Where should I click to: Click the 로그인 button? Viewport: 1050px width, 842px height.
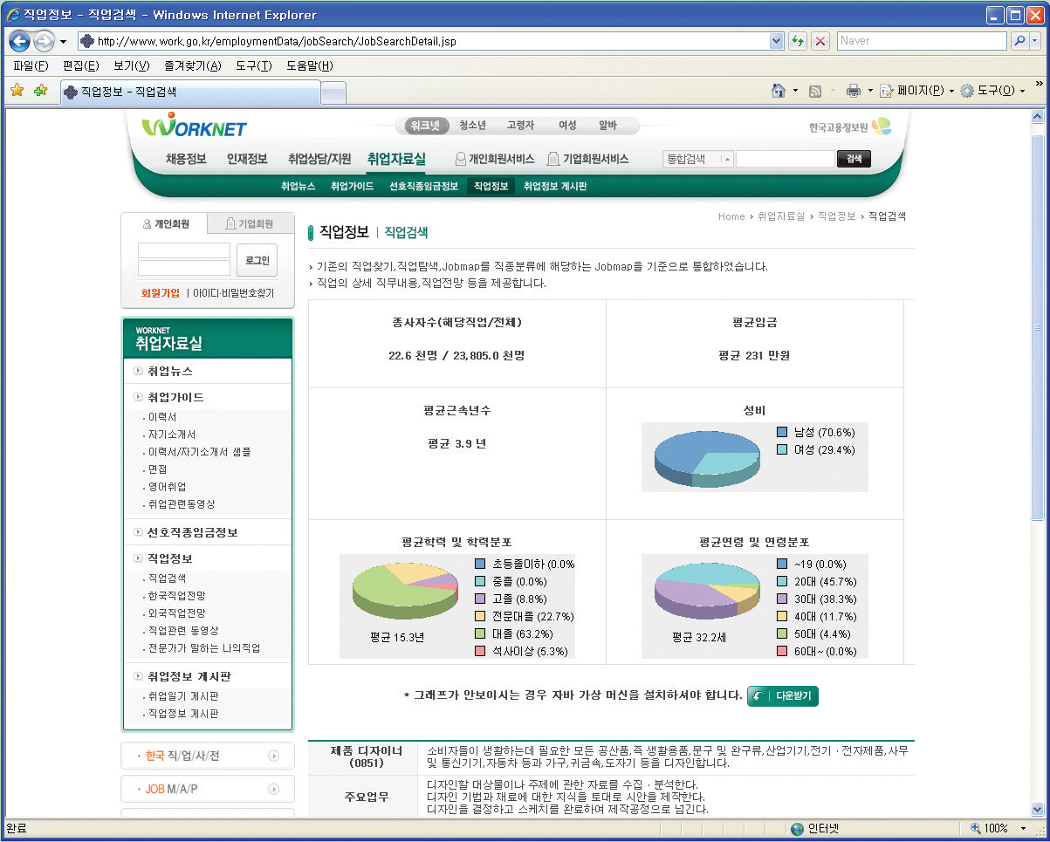click(257, 260)
